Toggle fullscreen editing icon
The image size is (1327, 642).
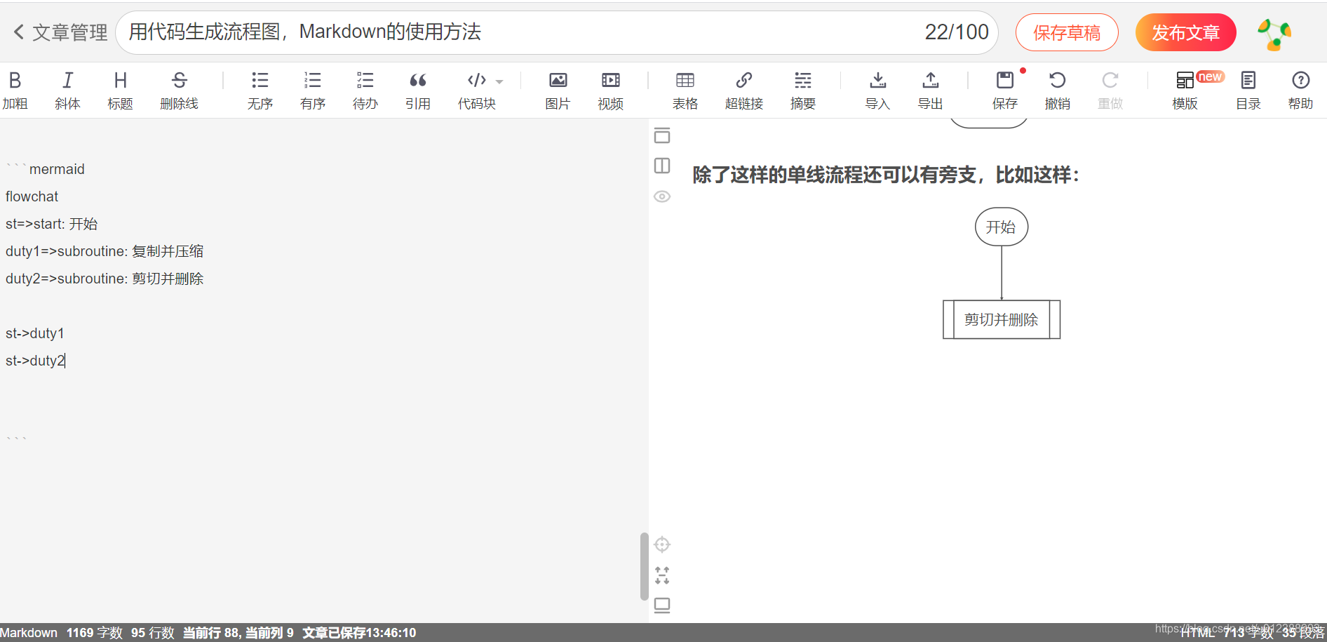pyautogui.click(x=662, y=575)
